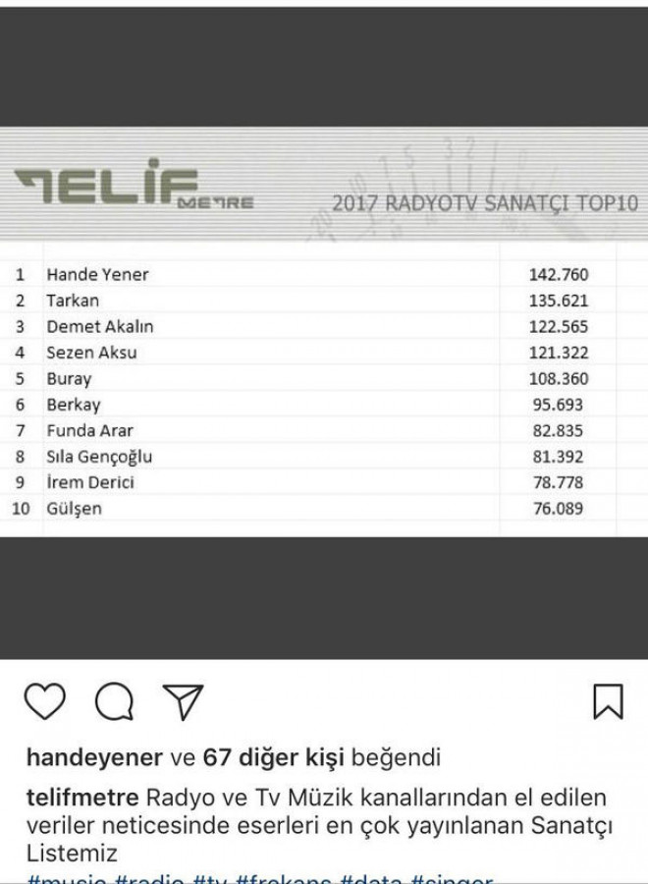Tap the İrem Derici entry
This screenshot has width=648, height=884.
click(x=90, y=482)
